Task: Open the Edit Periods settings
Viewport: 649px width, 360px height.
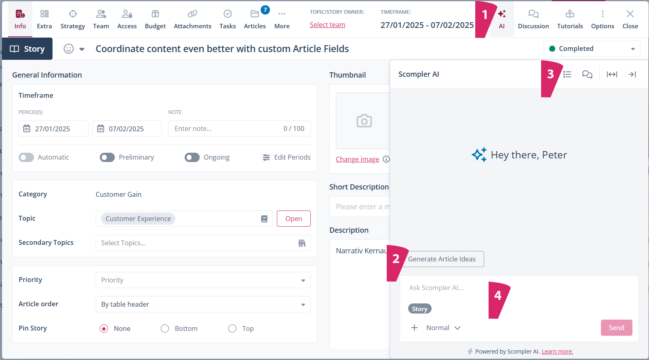Action: pyautogui.click(x=287, y=157)
